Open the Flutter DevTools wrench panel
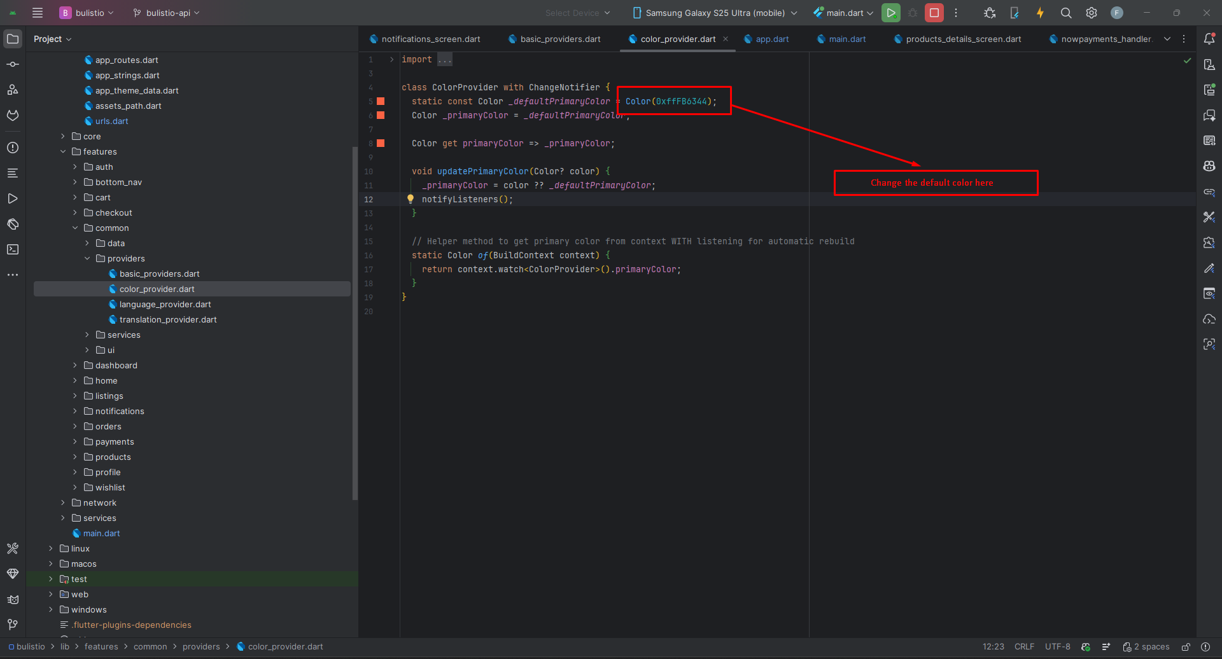The image size is (1222, 659). coord(1209,217)
